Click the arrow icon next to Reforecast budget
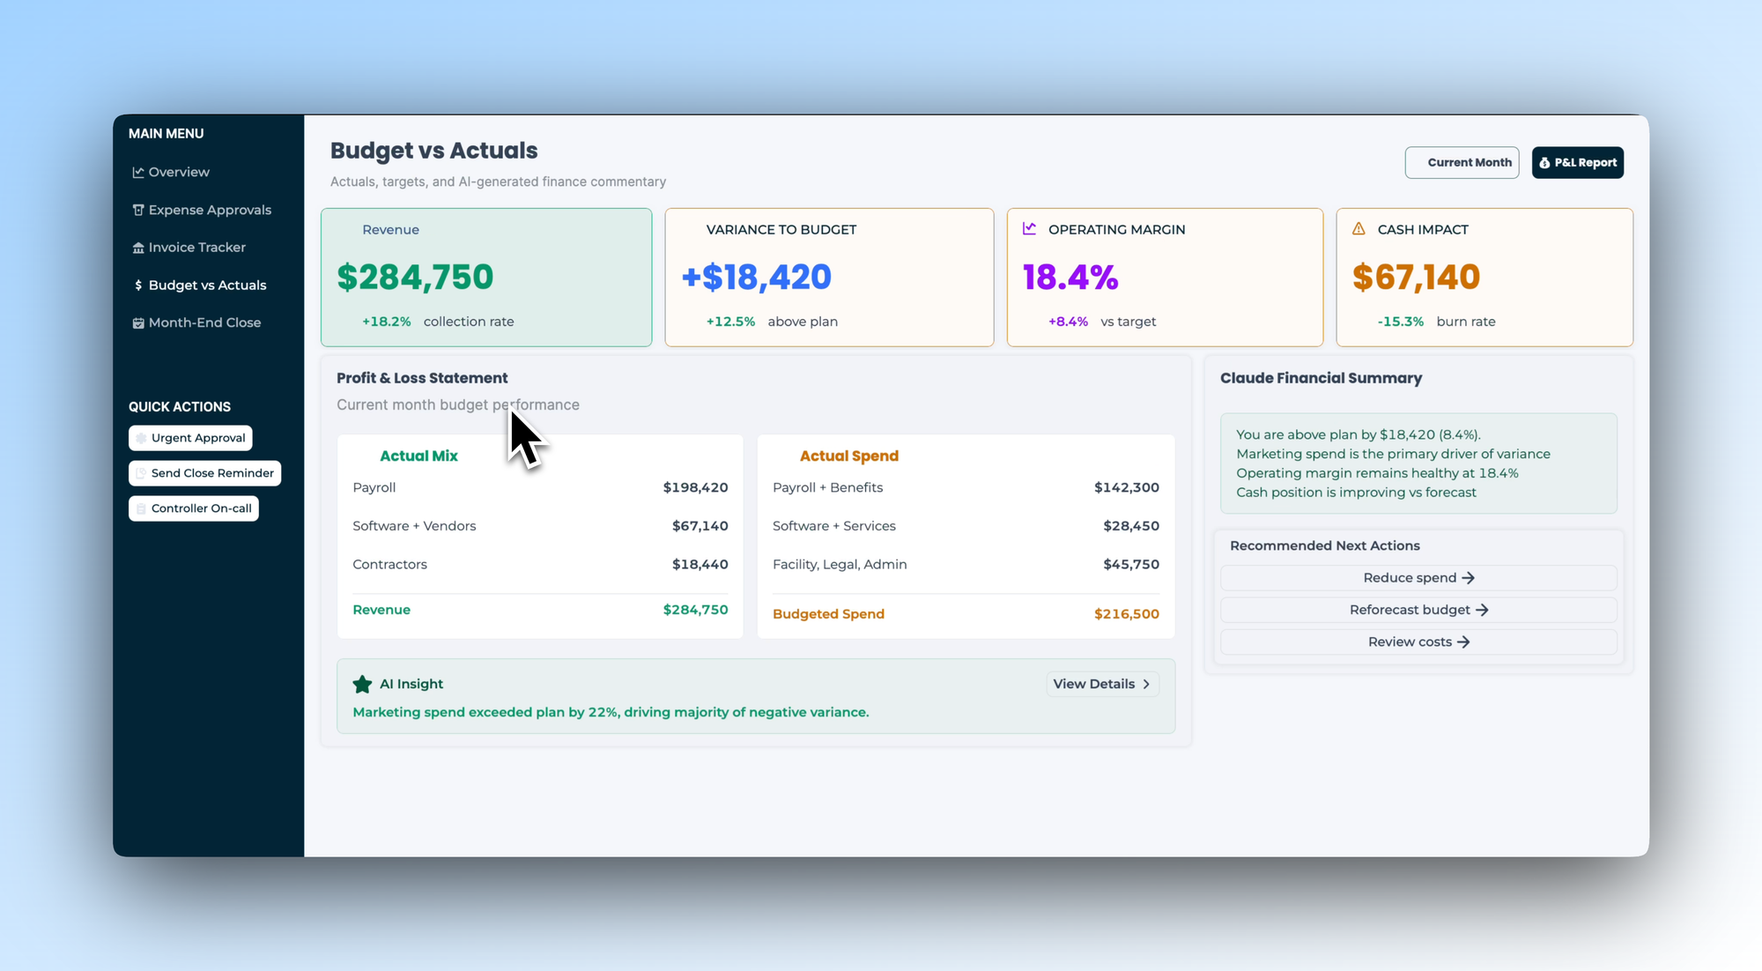The width and height of the screenshot is (1762, 971). click(1482, 611)
